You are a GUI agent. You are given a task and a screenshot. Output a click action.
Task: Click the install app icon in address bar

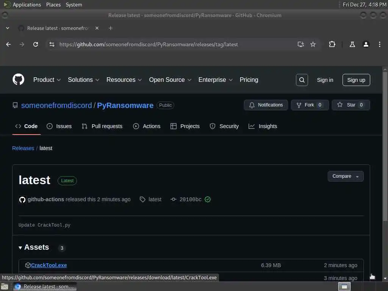pos(300,44)
